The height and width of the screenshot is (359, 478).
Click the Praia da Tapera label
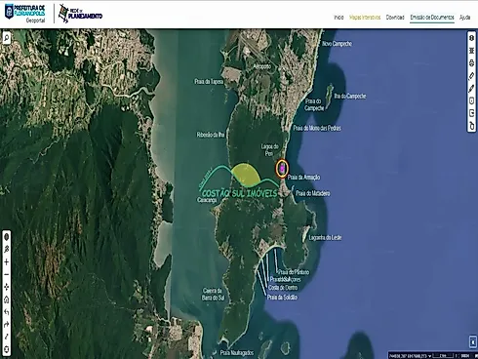click(x=209, y=81)
